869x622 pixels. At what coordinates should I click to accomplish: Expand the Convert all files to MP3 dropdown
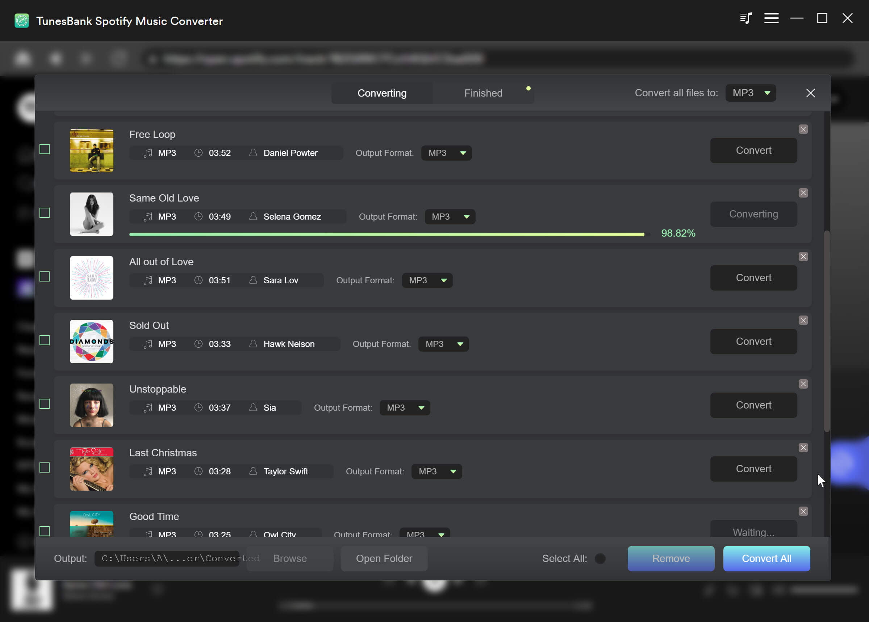[x=749, y=93]
